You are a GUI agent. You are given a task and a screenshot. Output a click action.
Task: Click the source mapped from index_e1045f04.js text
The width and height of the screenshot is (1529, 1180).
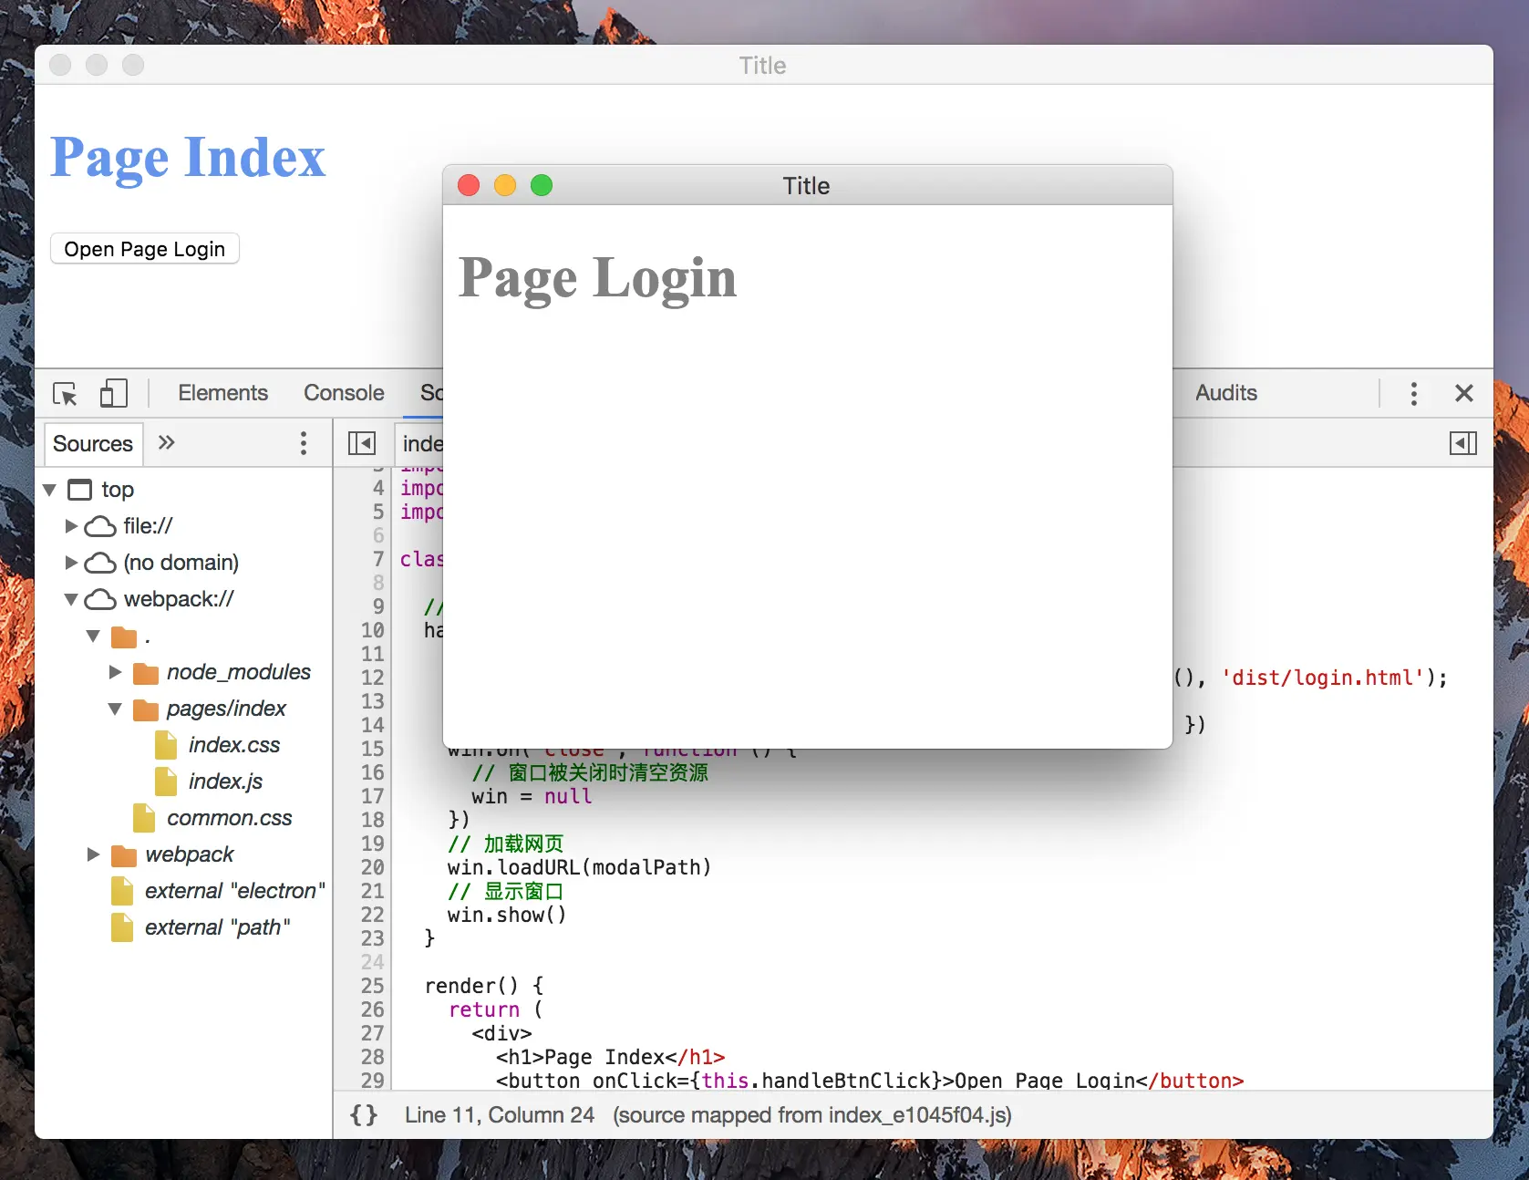tap(812, 1114)
